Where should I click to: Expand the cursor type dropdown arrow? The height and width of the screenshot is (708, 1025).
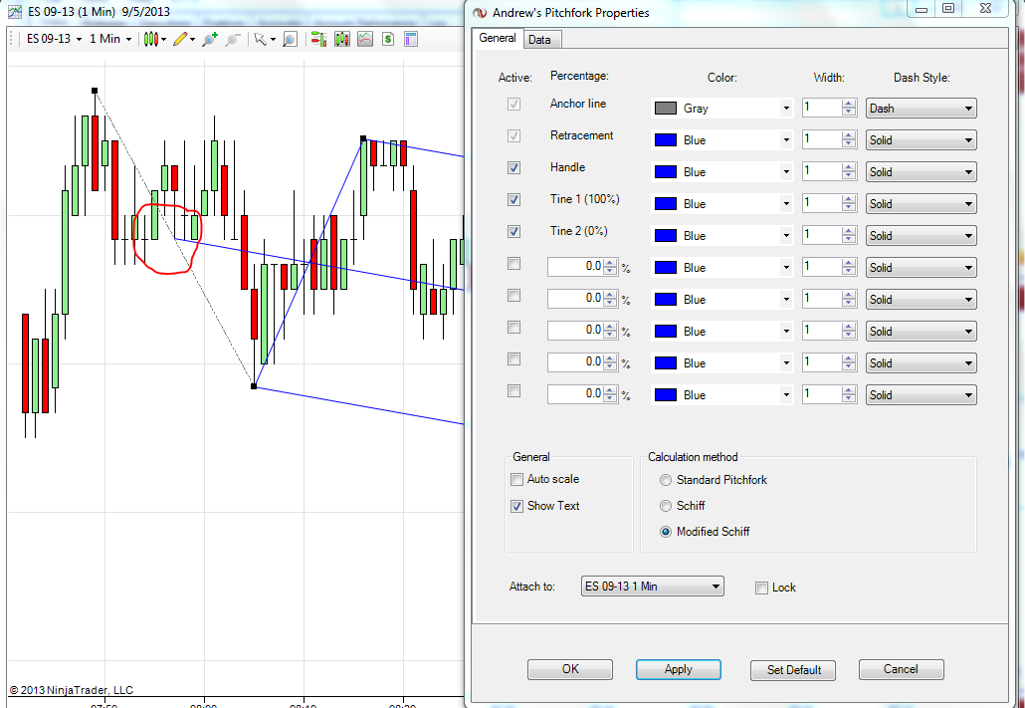click(273, 40)
